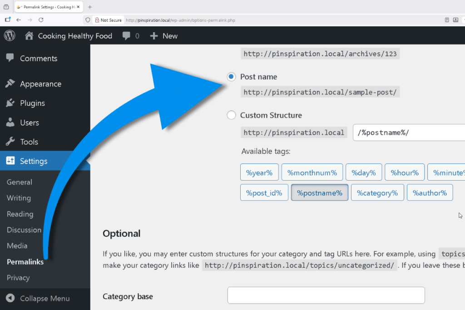Open Plugins using the plug icon
Image resolution: width=465 pixels, height=310 pixels.
pyautogui.click(x=11, y=103)
